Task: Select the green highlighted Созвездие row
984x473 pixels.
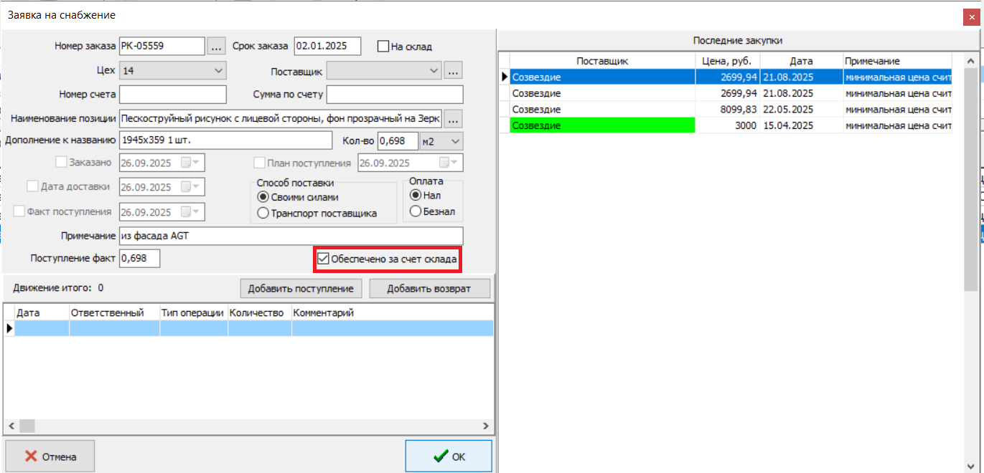Action: (601, 125)
